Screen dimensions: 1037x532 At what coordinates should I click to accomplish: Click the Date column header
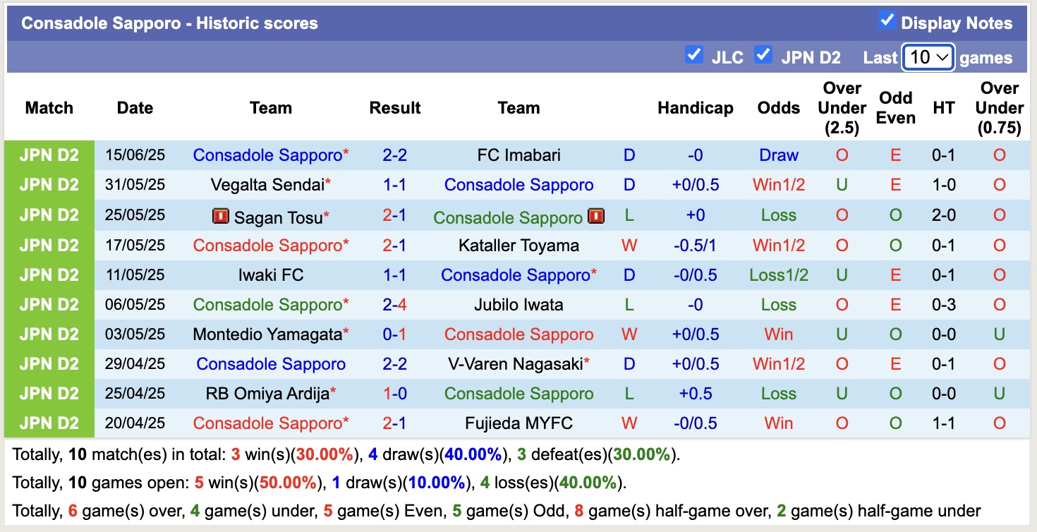pyautogui.click(x=134, y=108)
